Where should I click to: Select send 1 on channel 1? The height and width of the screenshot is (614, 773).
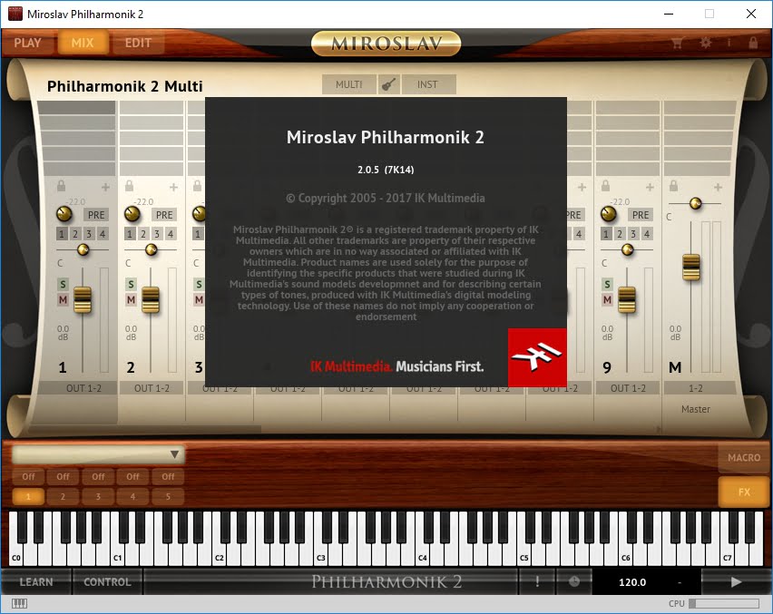[x=62, y=234]
